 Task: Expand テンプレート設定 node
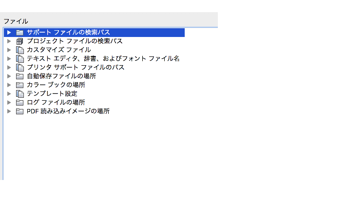click(9, 93)
